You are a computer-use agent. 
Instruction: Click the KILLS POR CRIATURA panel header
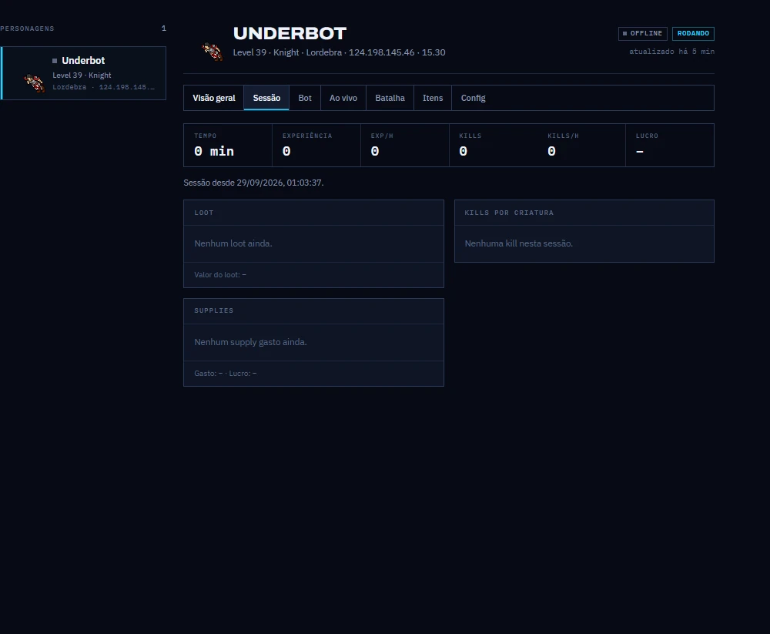pyautogui.click(x=584, y=213)
